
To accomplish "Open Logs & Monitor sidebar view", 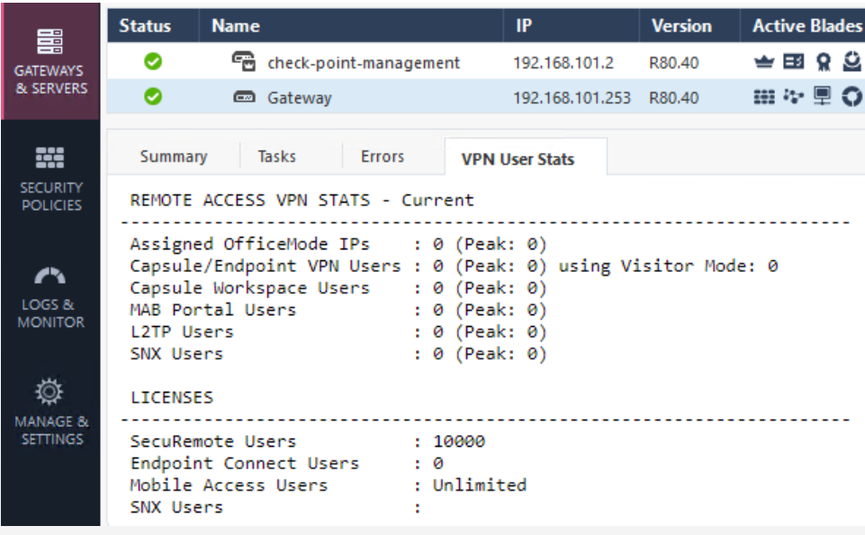I will pos(50,297).
